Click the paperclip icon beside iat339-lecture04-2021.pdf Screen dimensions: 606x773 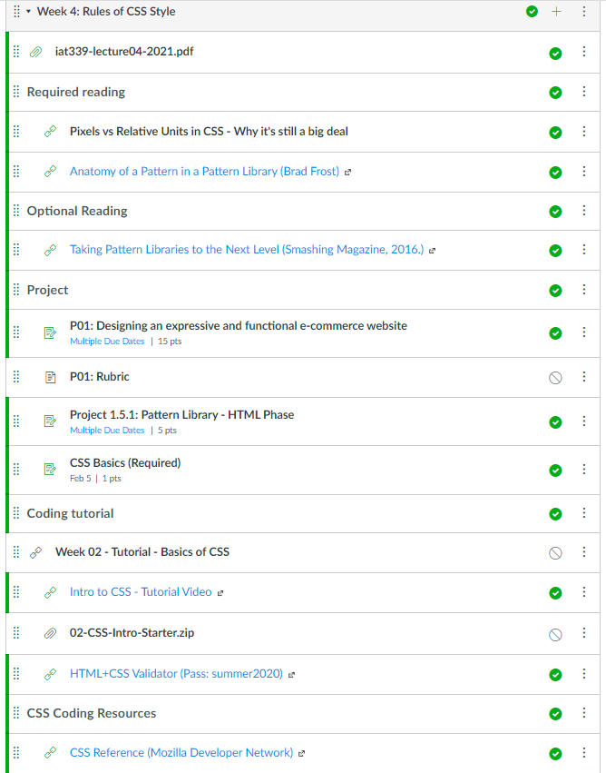pyautogui.click(x=36, y=52)
